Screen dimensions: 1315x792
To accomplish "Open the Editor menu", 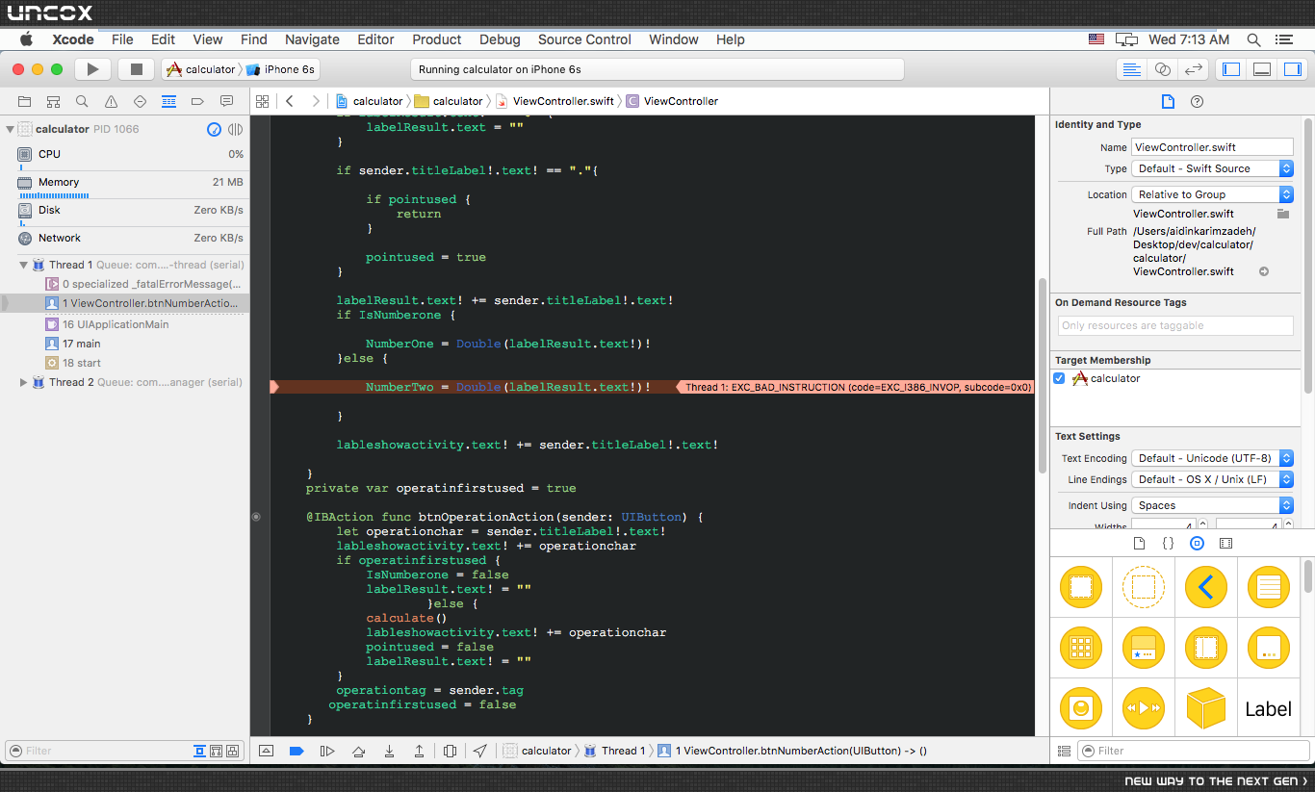I will (x=375, y=39).
